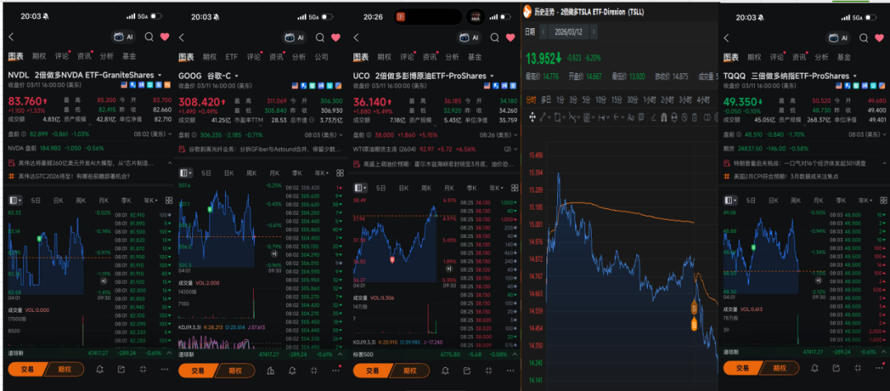This screenshot has height=391, width=890.
Task: Share the UCO quote via share icon
Action: tap(466, 370)
